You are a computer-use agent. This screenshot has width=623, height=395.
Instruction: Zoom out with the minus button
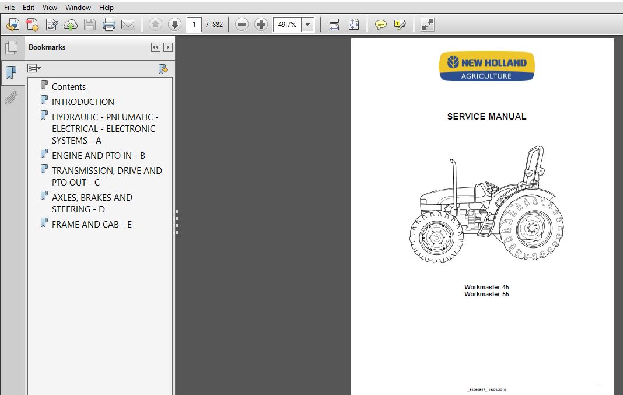(242, 25)
